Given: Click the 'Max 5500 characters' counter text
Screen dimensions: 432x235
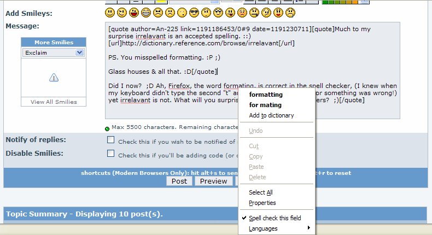Looking at the screenshot, I should (x=174, y=127).
